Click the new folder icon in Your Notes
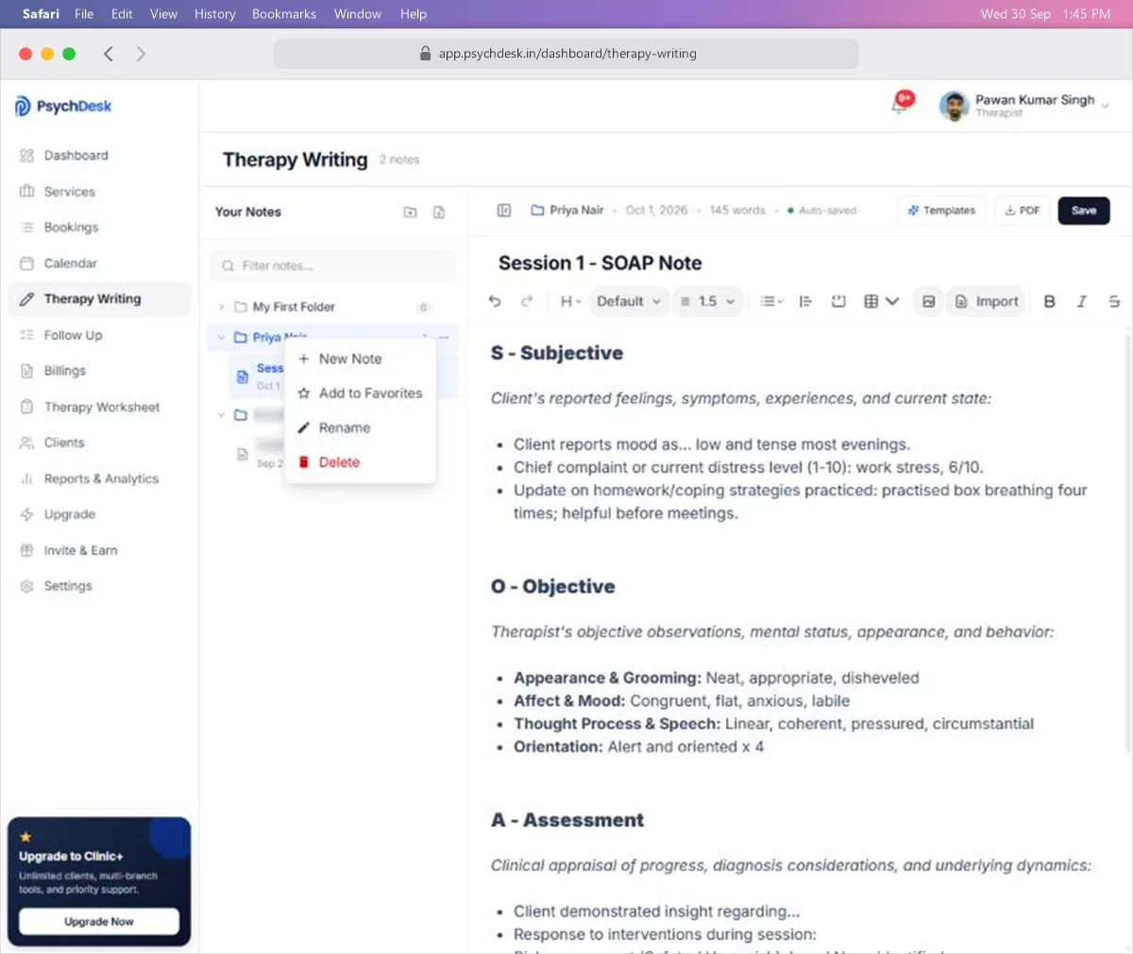The height and width of the screenshot is (954, 1133). point(410,212)
